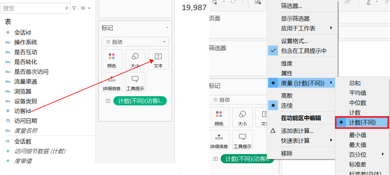
Task: Open the data pane filter funnel icon
Action: coord(74,8)
